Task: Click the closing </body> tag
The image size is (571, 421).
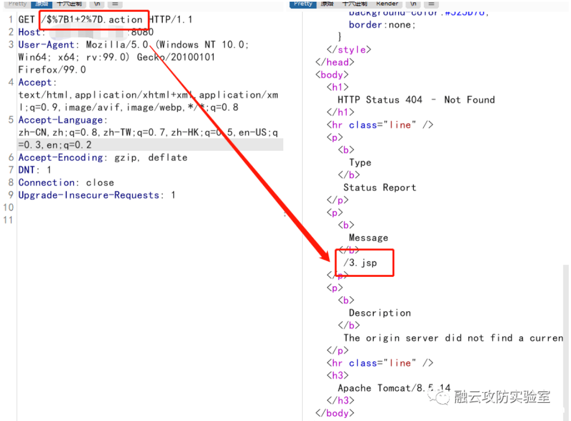Action: tap(335, 413)
